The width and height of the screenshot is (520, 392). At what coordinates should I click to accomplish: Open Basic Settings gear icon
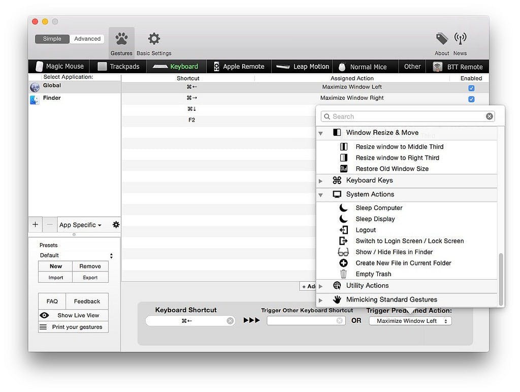tap(154, 39)
